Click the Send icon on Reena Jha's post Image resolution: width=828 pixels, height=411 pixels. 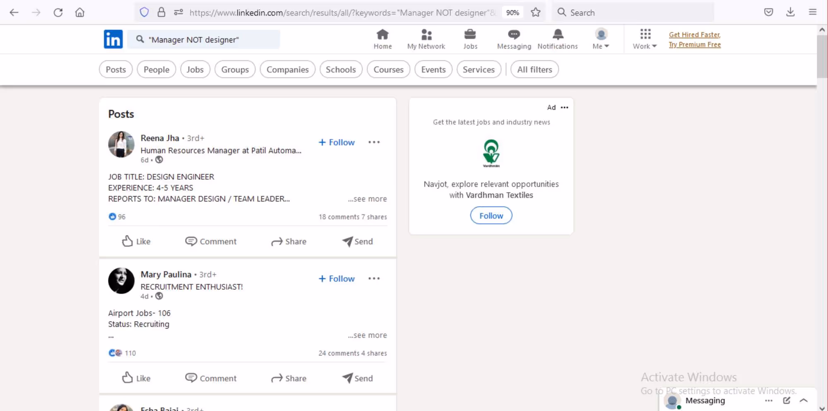point(357,241)
